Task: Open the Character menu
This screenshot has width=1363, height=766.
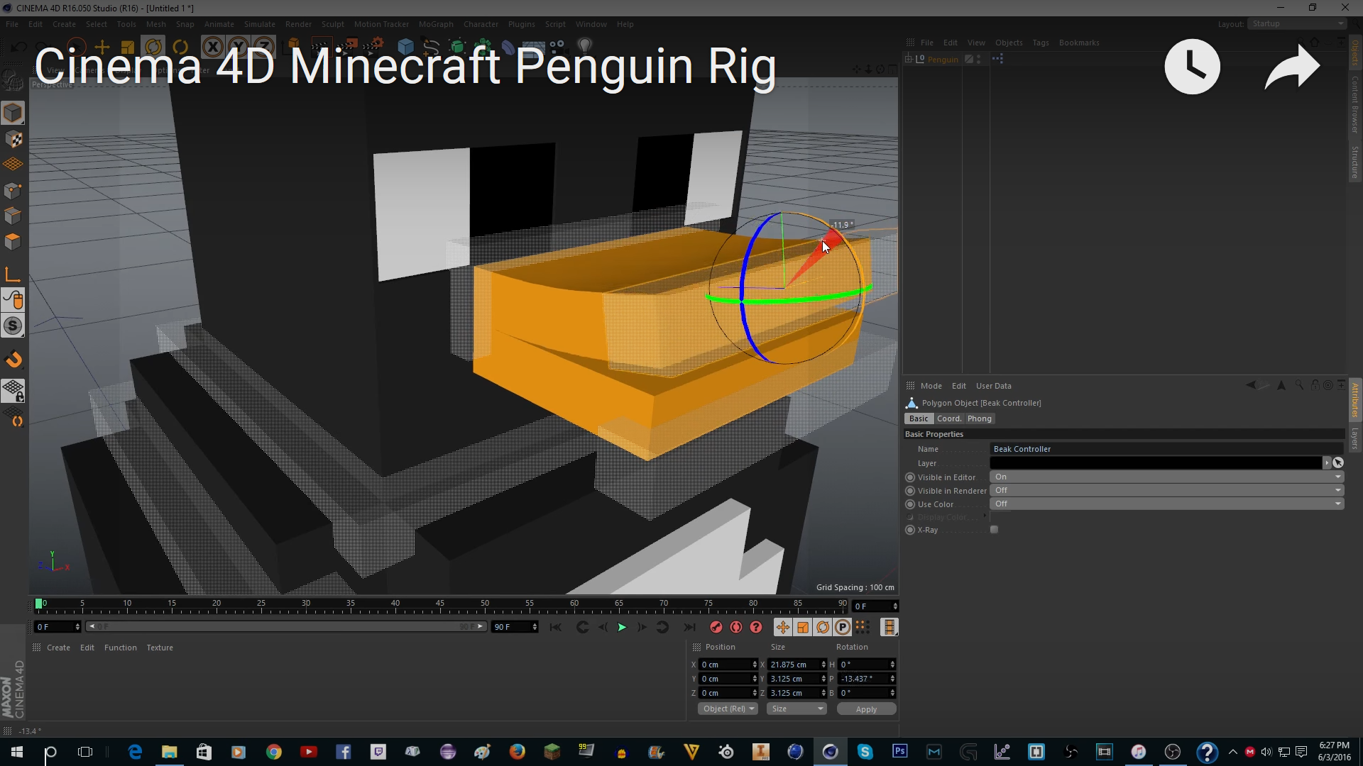Action: 481,23
